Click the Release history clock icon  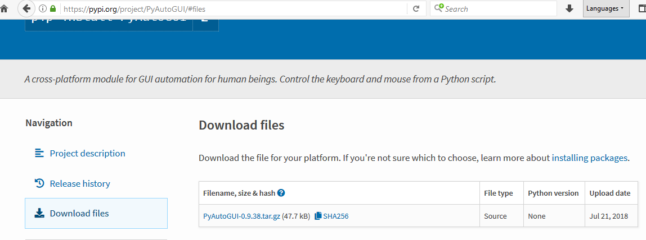[39, 183]
